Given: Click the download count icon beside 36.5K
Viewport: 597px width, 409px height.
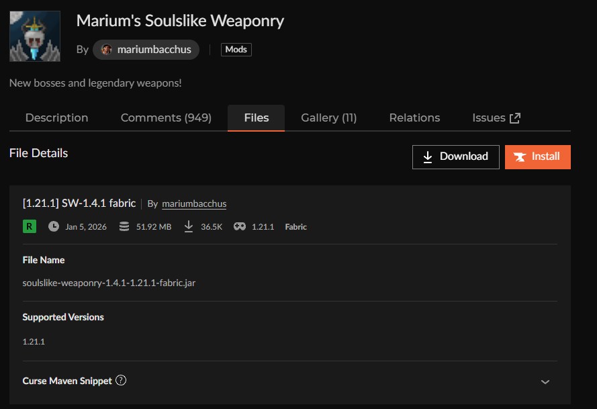Looking at the screenshot, I should [x=189, y=226].
